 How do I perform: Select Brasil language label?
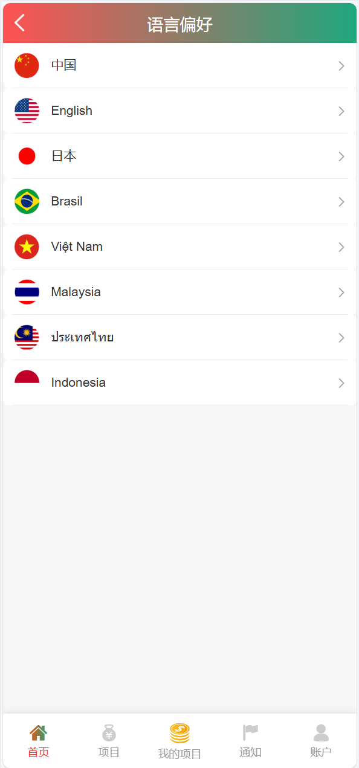tap(67, 201)
